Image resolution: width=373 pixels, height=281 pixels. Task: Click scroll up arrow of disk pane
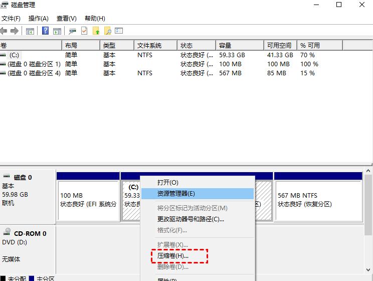[x=368, y=171]
